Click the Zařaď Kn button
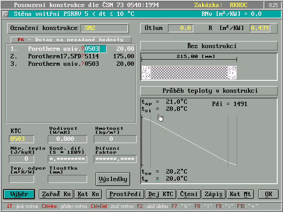This screenshot has height=212, width=283. [55, 194]
